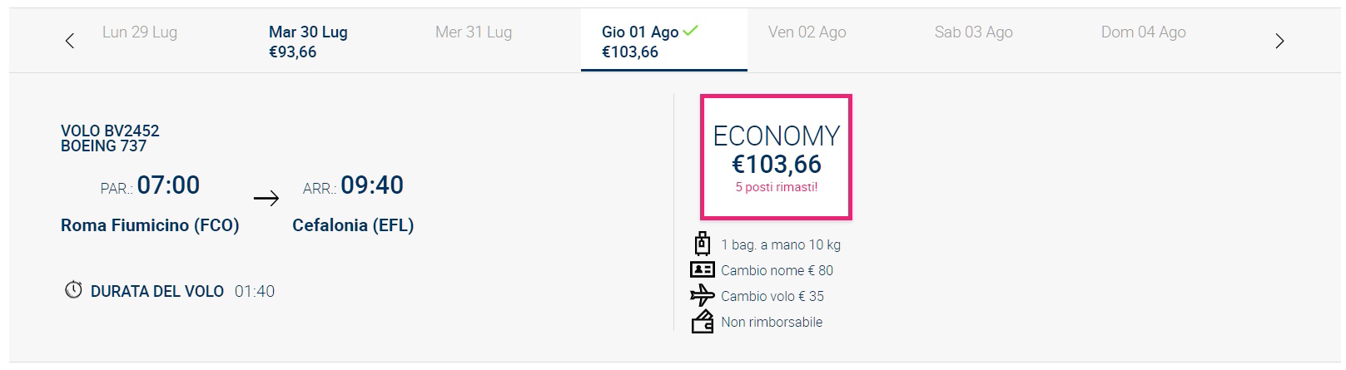Open the Dom 04 Ago date
Viewport: 1346px width, 370px height.
click(x=1143, y=32)
